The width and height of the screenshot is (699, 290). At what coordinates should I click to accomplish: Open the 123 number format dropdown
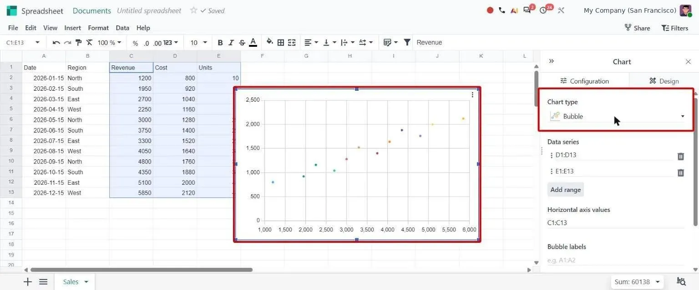coord(171,43)
